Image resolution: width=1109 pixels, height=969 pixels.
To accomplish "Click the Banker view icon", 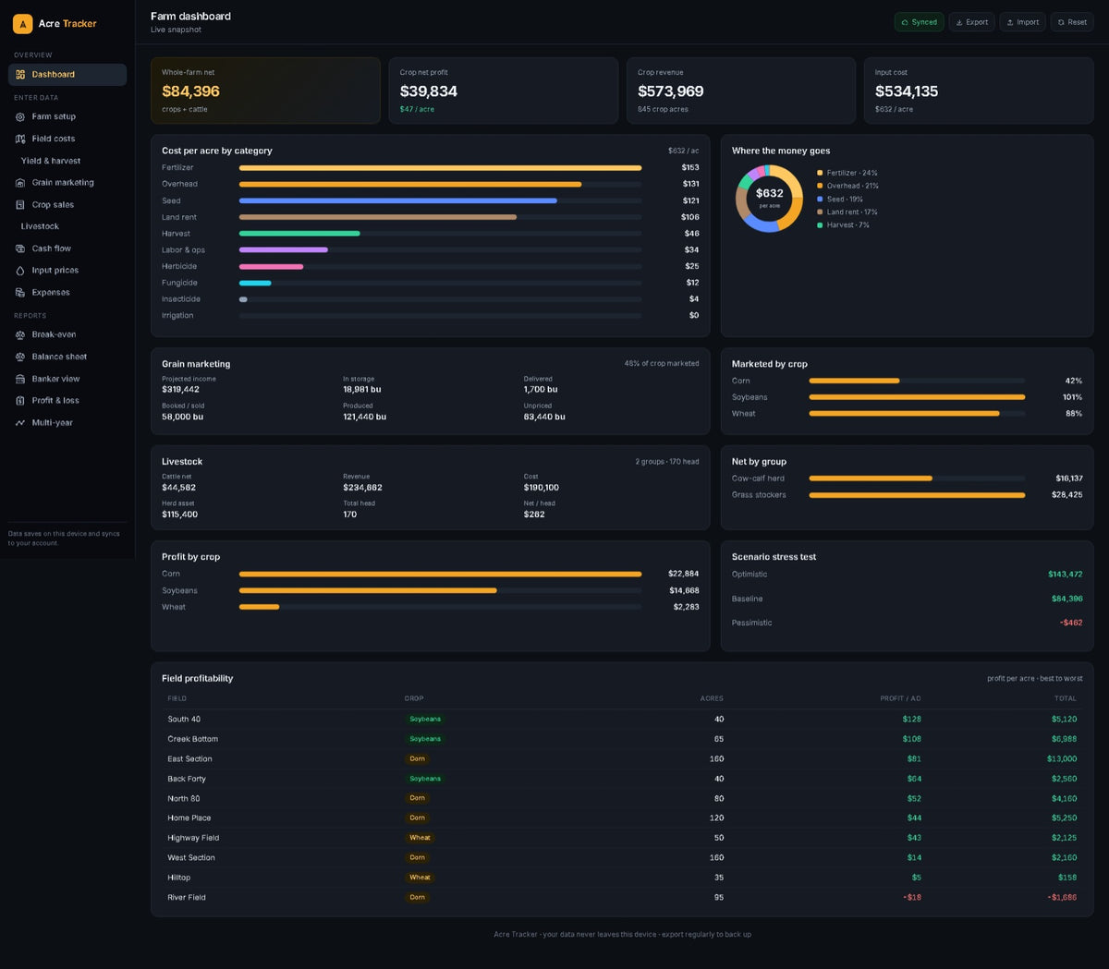I will (20, 380).
